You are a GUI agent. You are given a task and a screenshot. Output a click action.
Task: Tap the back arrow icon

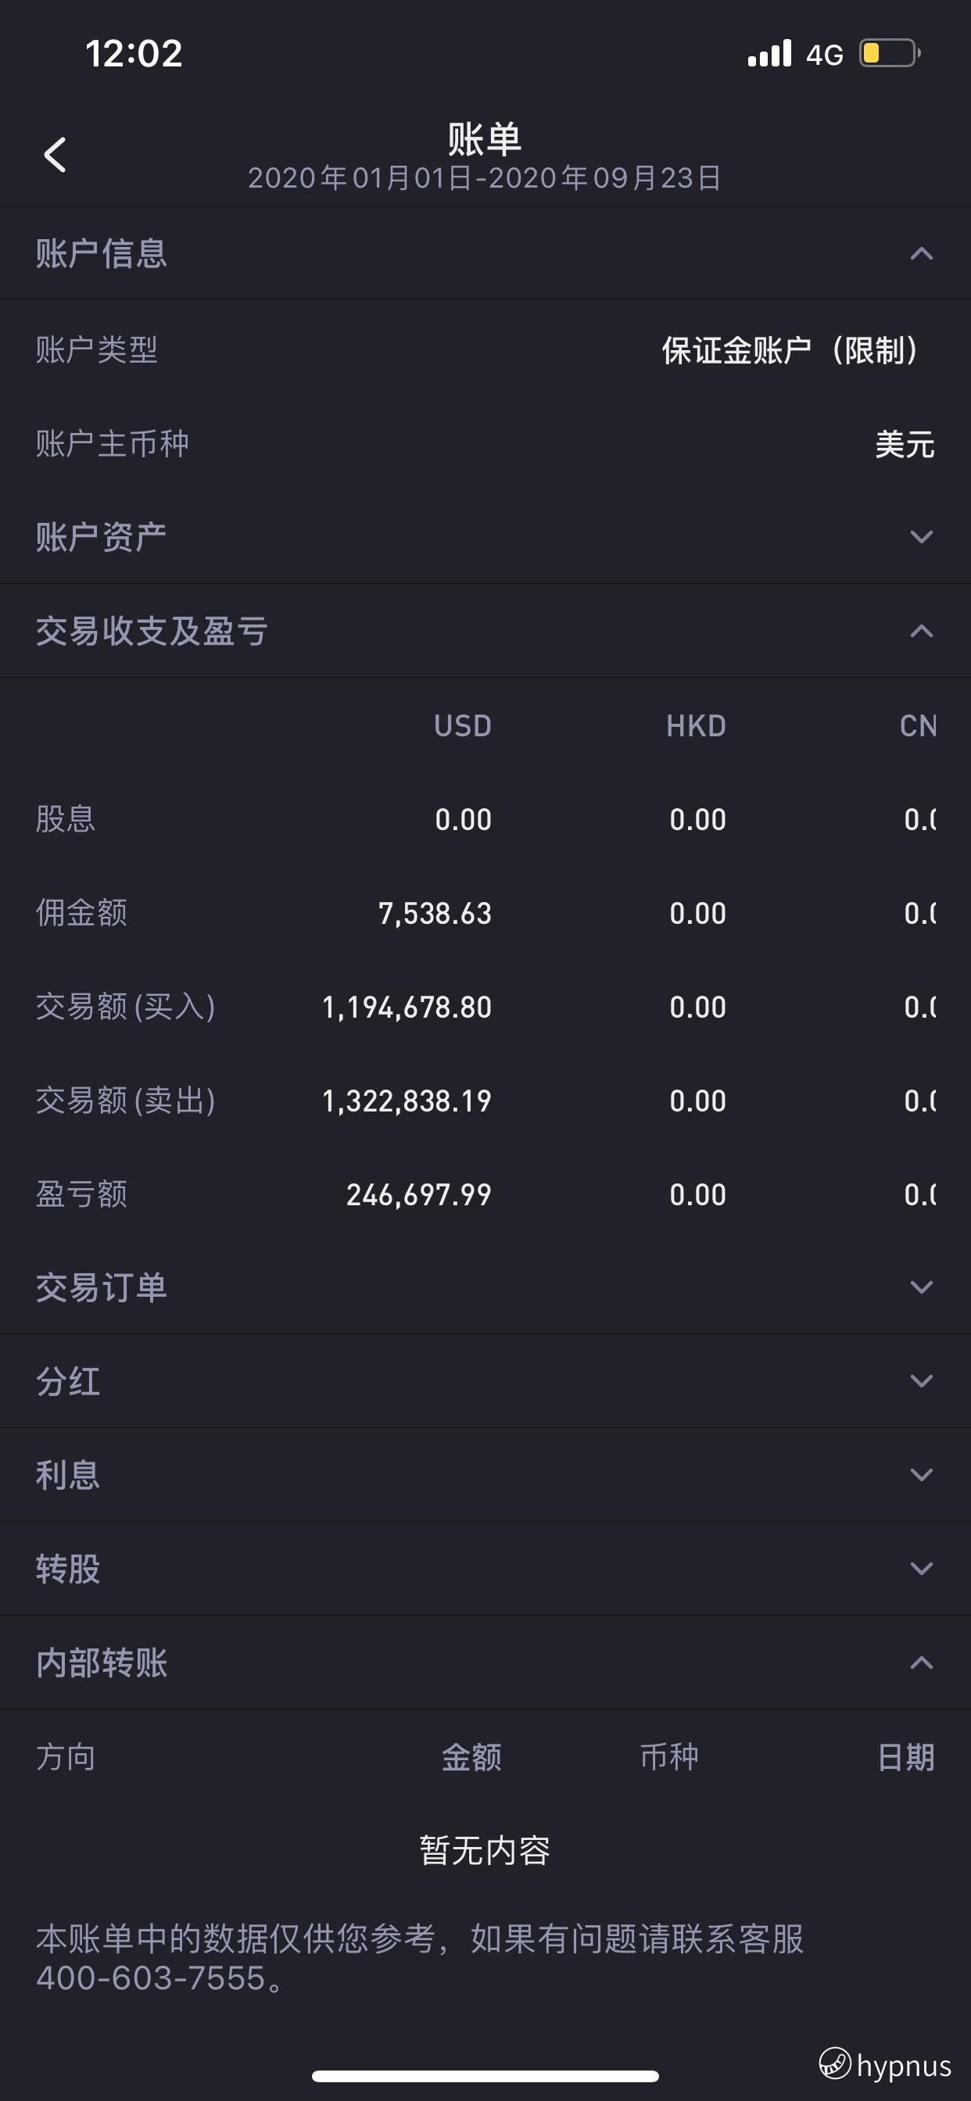pyautogui.click(x=55, y=154)
